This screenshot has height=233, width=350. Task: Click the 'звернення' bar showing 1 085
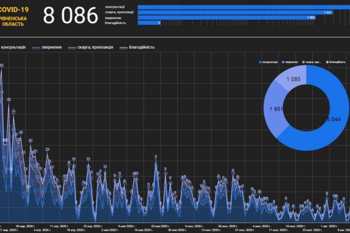pyautogui.click(x=228, y=17)
